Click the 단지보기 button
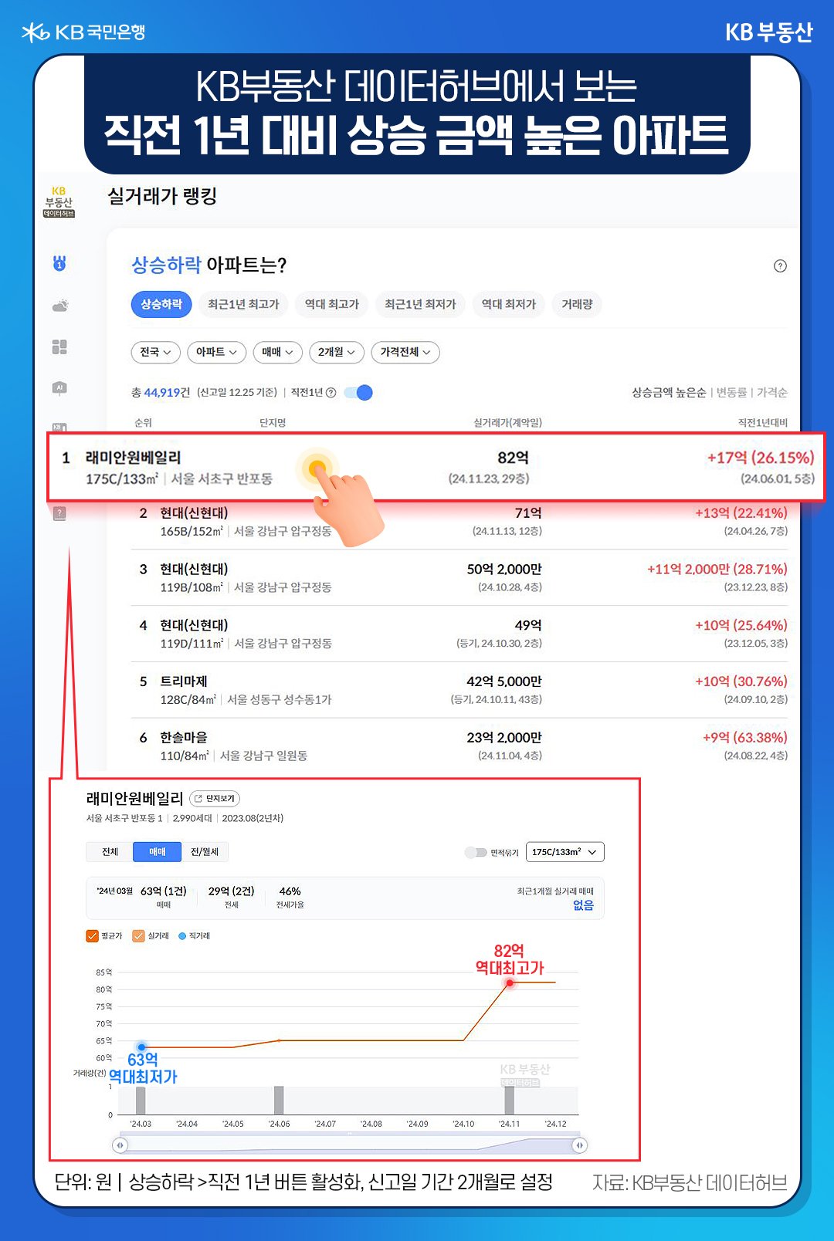This screenshot has width=834, height=1241. click(215, 799)
